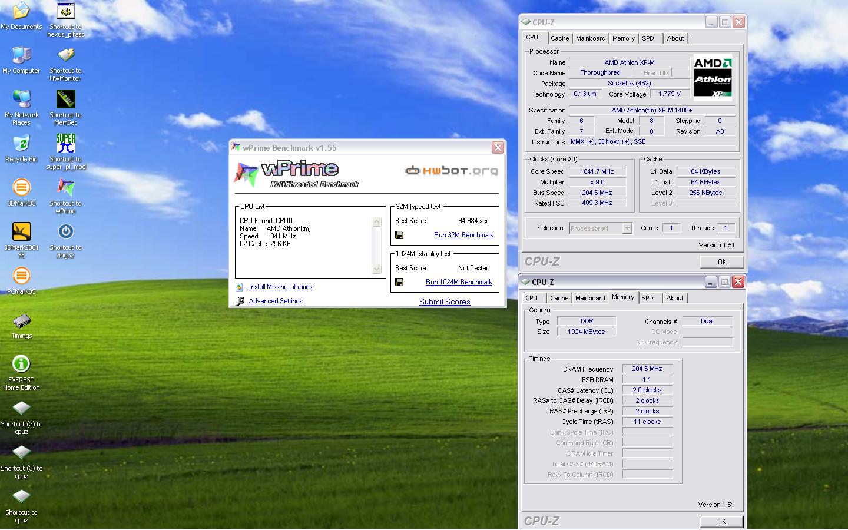Image resolution: width=848 pixels, height=530 pixels.
Task: Open Advanced Settings link in wPrime
Action: (276, 301)
